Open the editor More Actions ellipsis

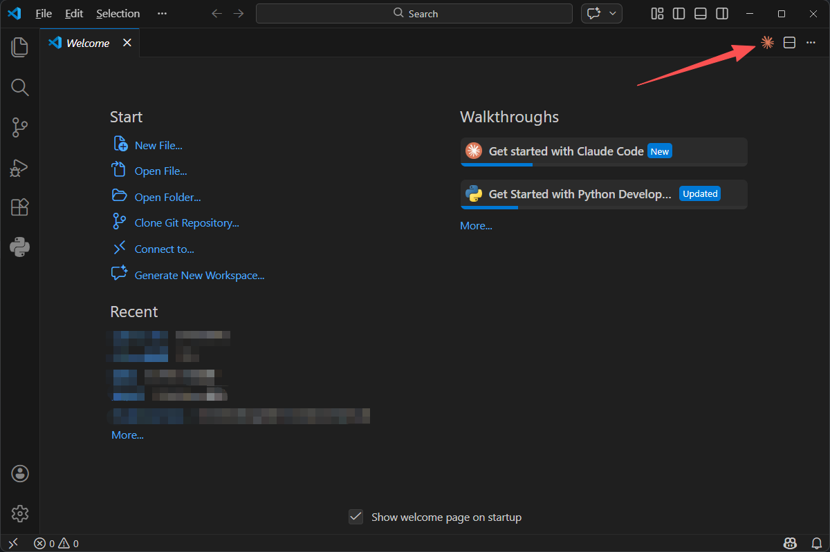pyautogui.click(x=811, y=43)
